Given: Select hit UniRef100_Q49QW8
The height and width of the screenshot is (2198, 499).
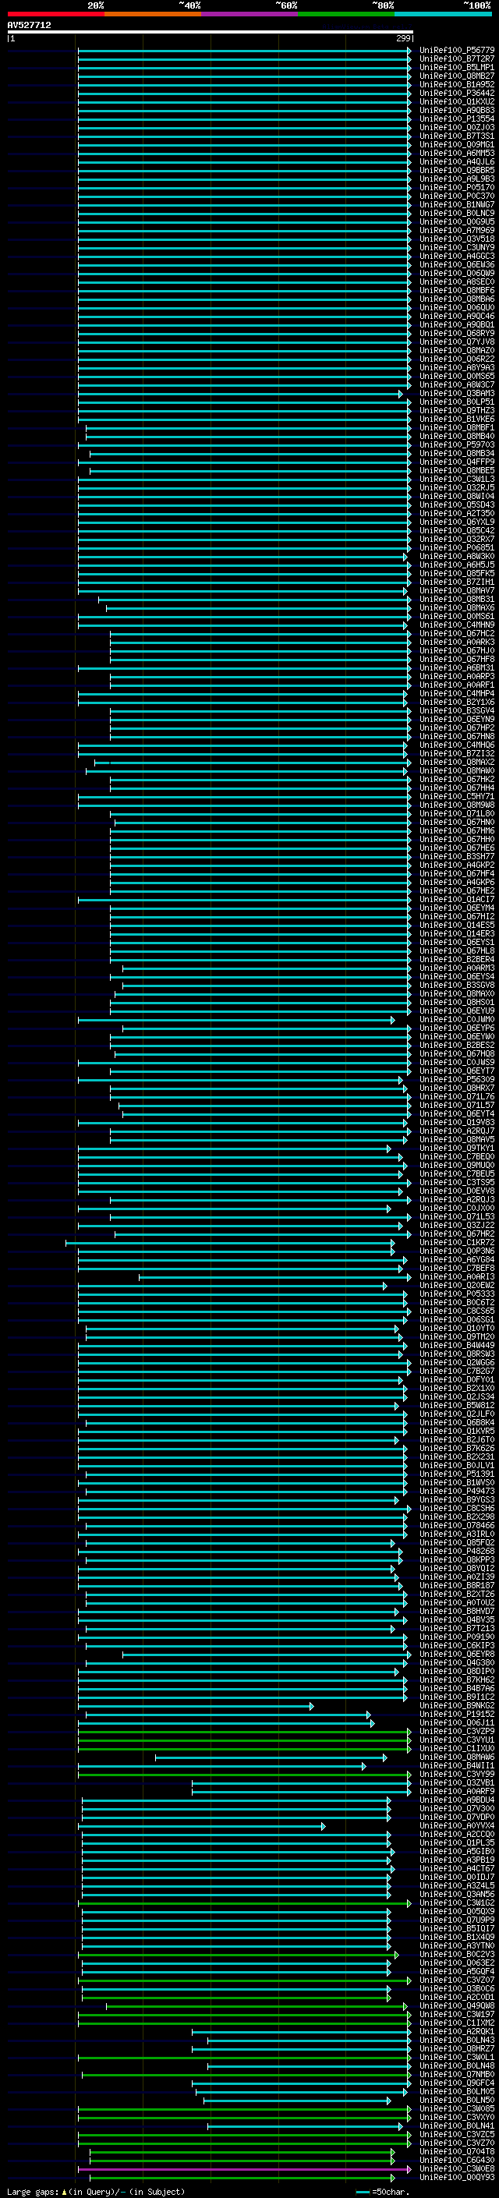Looking at the screenshot, I should tap(457, 2006).
